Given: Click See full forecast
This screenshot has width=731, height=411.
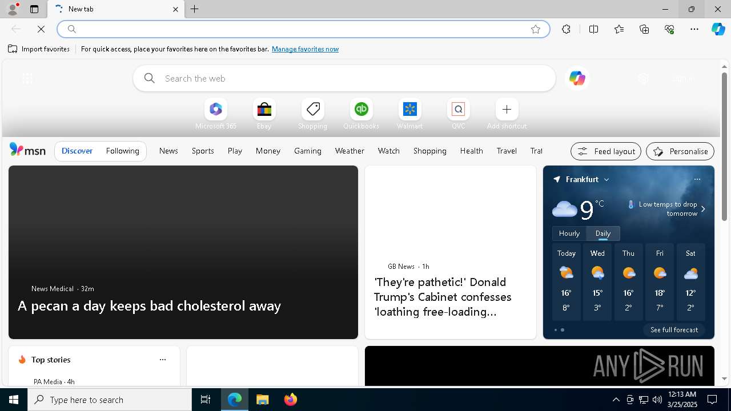Looking at the screenshot, I should click(x=674, y=330).
